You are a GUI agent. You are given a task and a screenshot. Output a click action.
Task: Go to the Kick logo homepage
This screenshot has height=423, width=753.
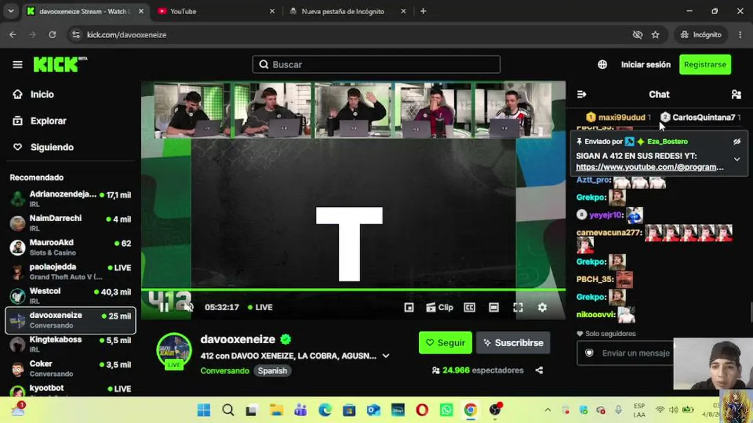coord(60,65)
